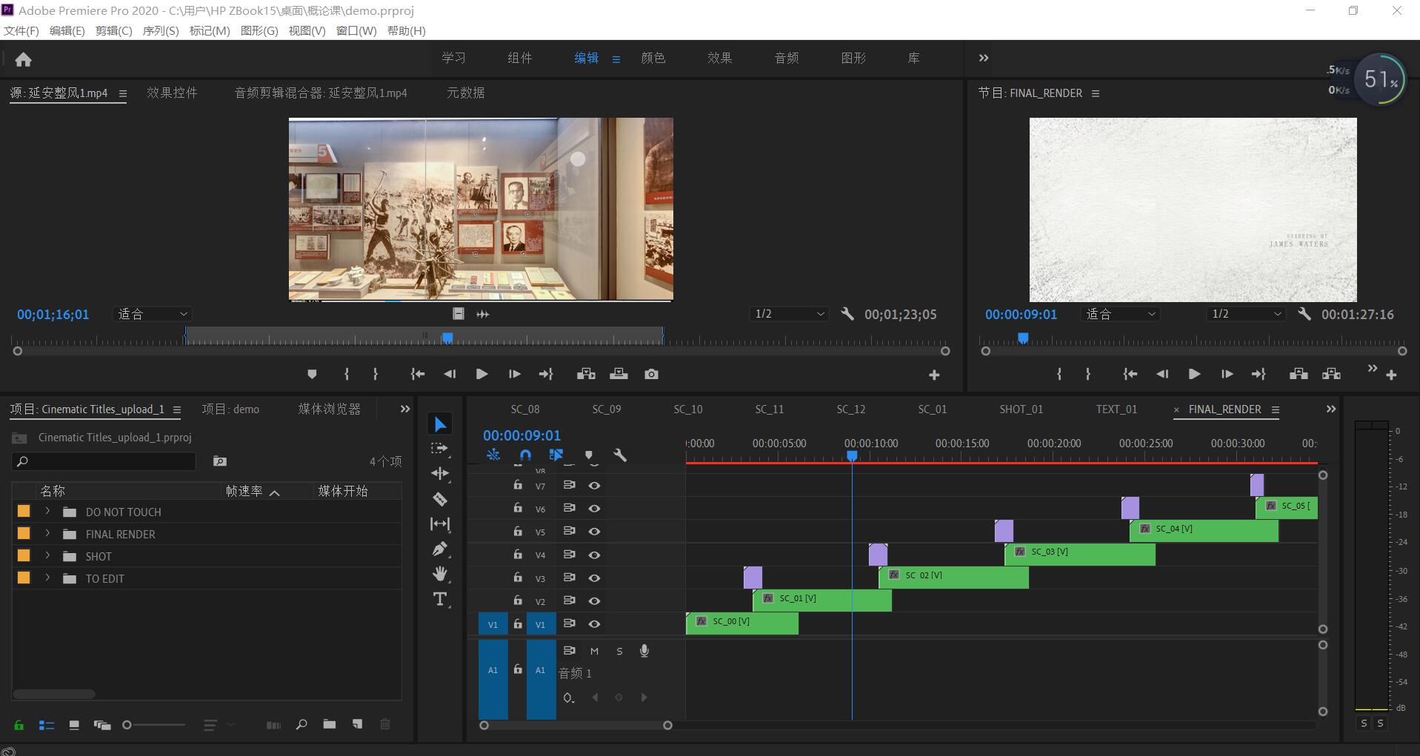Add a marker in the timeline
The width and height of the screenshot is (1420, 756).
tap(589, 455)
